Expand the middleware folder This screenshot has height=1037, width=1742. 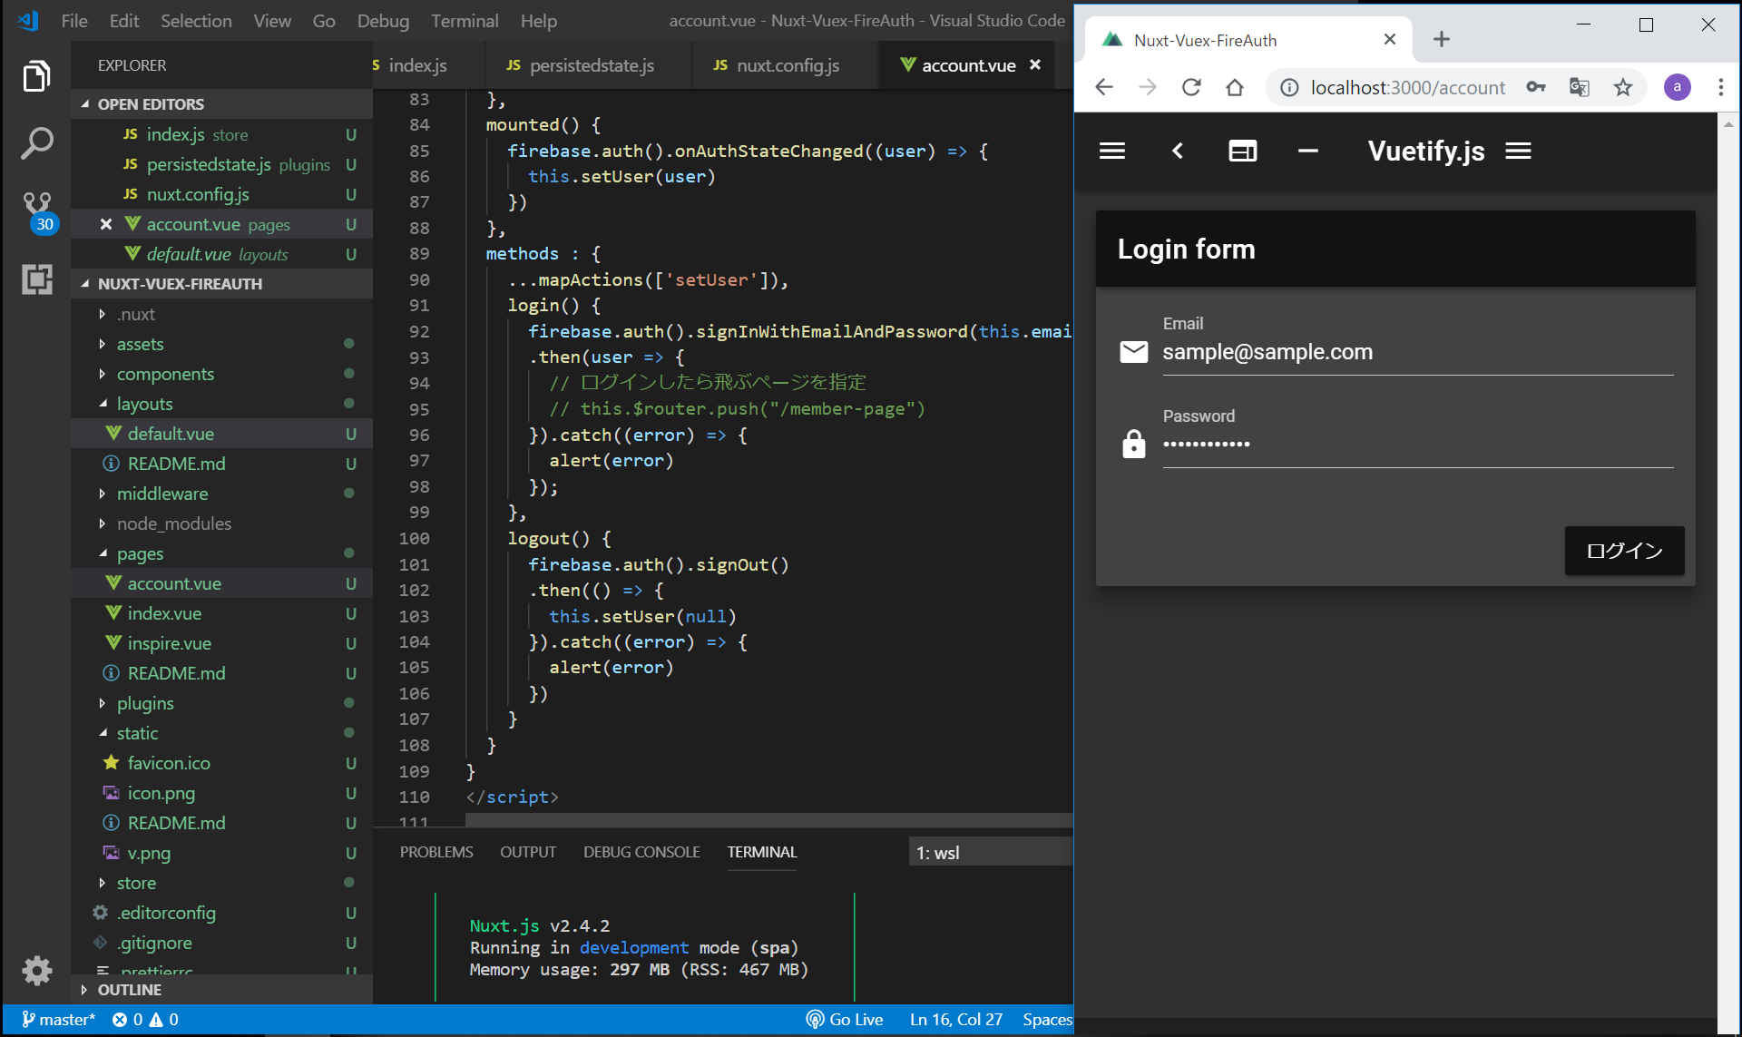coord(221,494)
